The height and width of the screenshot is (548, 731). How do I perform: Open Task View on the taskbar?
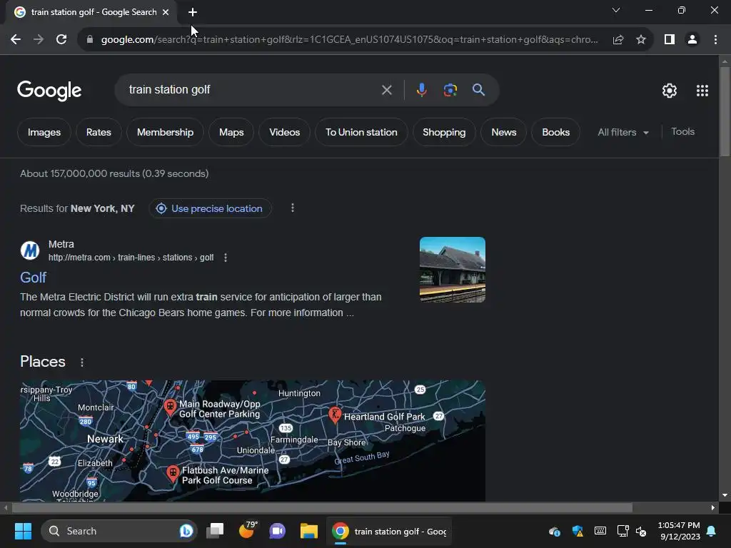tap(215, 531)
